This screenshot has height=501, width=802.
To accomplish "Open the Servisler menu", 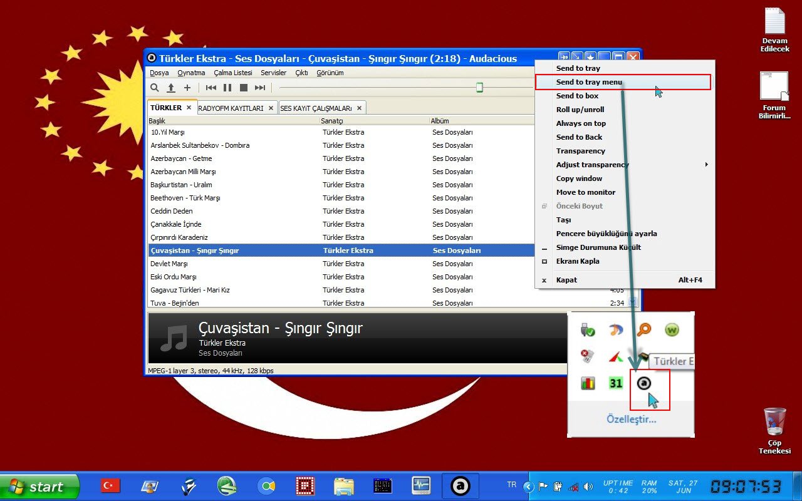I will coord(274,73).
